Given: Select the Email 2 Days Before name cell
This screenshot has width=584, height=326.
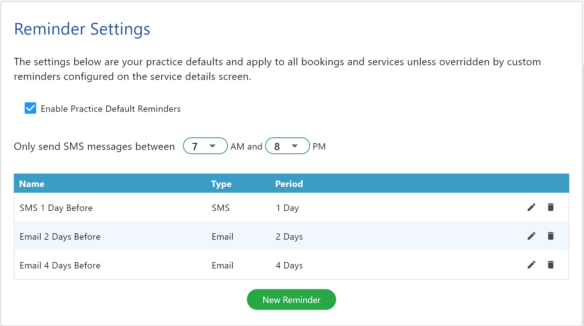Looking at the screenshot, I should pyautogui.click(x=60, y=237).
